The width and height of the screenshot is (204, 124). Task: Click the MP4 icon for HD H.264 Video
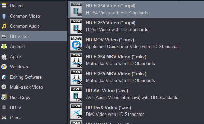tap(76, 9)
